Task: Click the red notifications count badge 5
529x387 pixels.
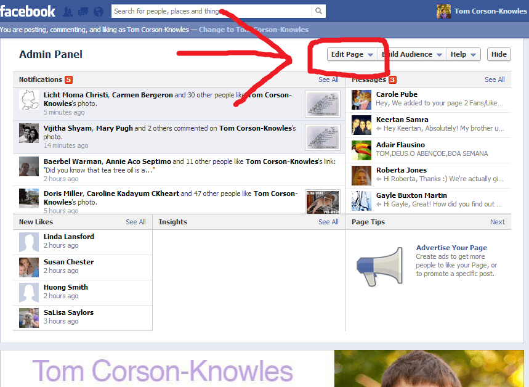Action: pyautogui.click(x=68, y=79)
